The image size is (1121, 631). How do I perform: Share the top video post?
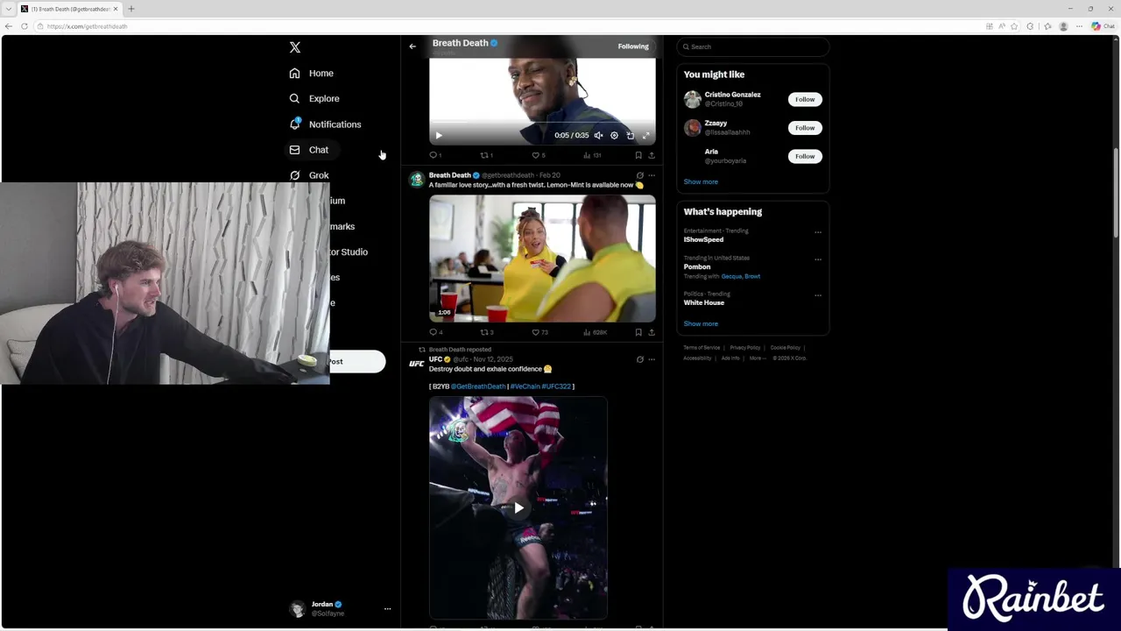click(652, 155)
